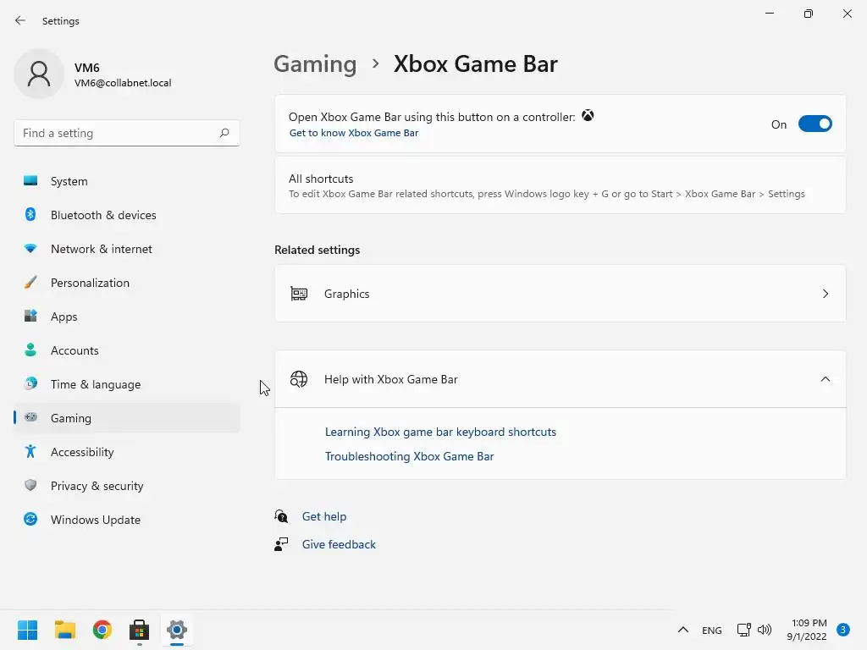Viewport: 867px width, 650px height.
Task: Open Troubleshooting Xbox Game Bar link
Action: (409, 456)
